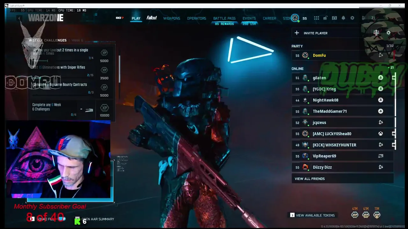
Task: Click the PC platform icon on VipReaper69's row
Action: click(381, 156)
